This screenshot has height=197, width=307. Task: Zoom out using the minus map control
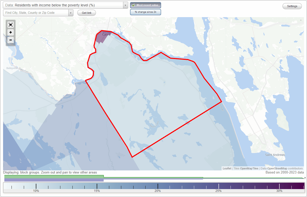click(10, 40)
